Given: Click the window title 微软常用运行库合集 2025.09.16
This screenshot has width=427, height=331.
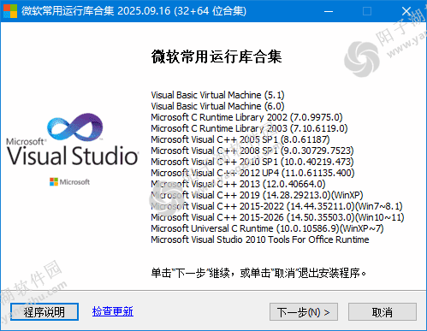Looking at the screenshot, I should pos(133,11).
